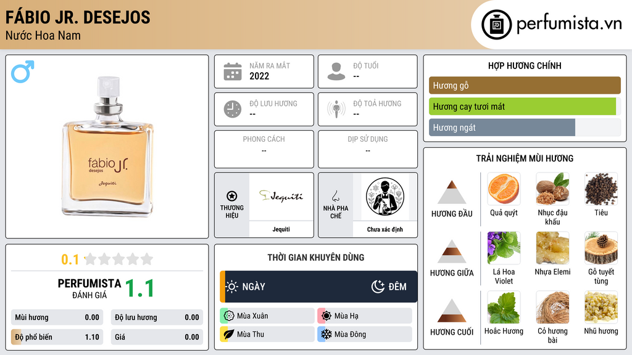Click the Hương giữa pyramid icon

(x=452, y=251)
